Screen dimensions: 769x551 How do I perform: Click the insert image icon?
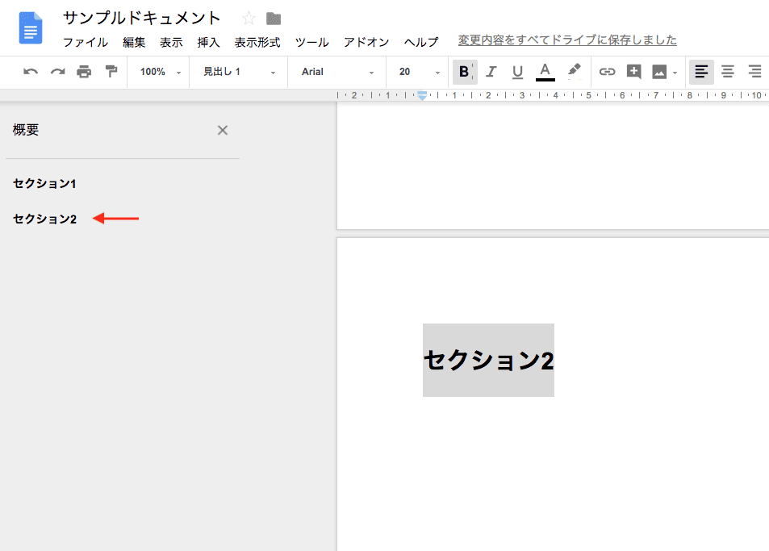pyautogui.click(x=659, y=72)
